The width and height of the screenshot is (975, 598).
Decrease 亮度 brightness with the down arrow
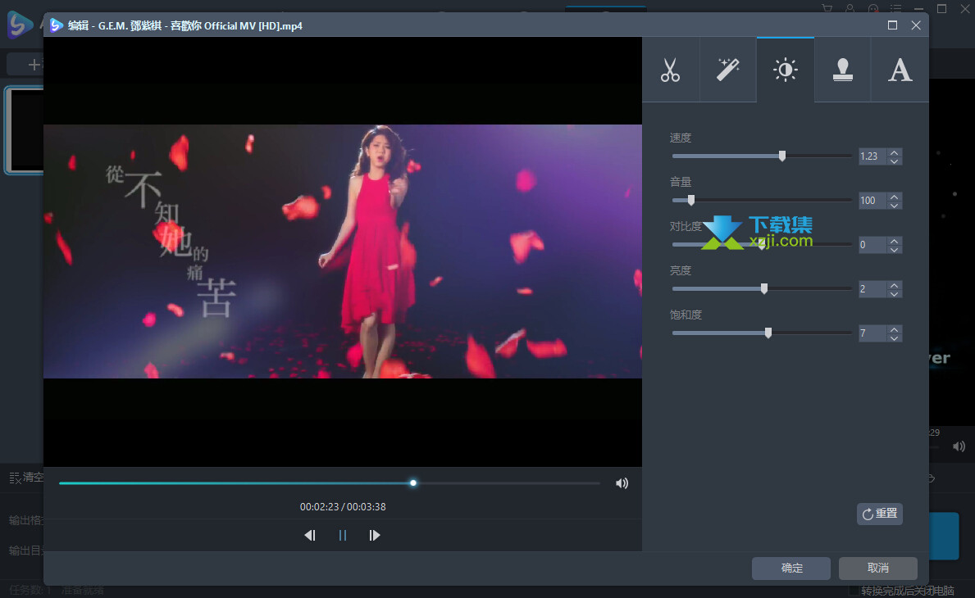pyautogui.click(x=894, y=293)
